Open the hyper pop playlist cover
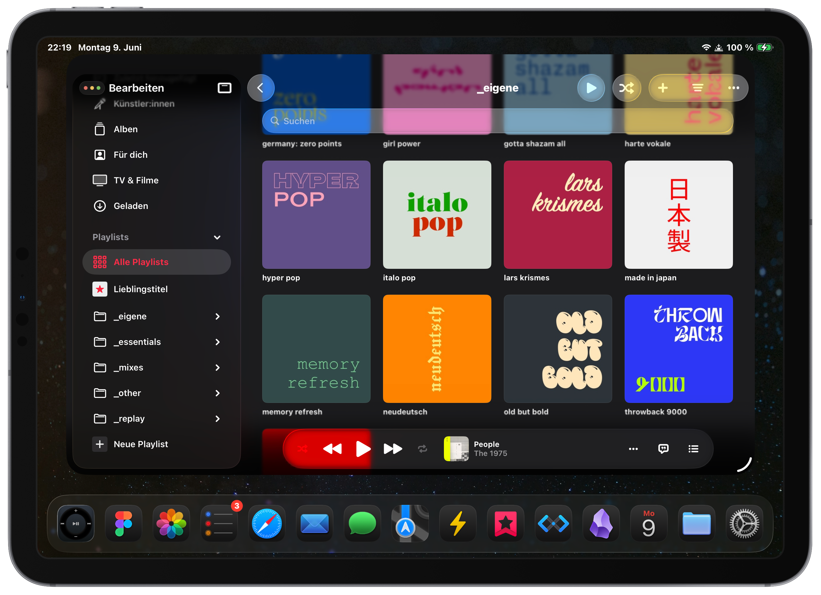821x595 pixels. pos(317,215)
